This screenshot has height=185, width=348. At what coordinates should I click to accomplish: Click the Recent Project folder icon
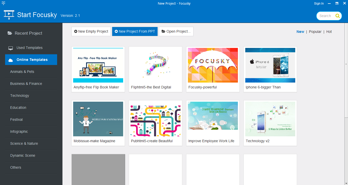(10, 33)
